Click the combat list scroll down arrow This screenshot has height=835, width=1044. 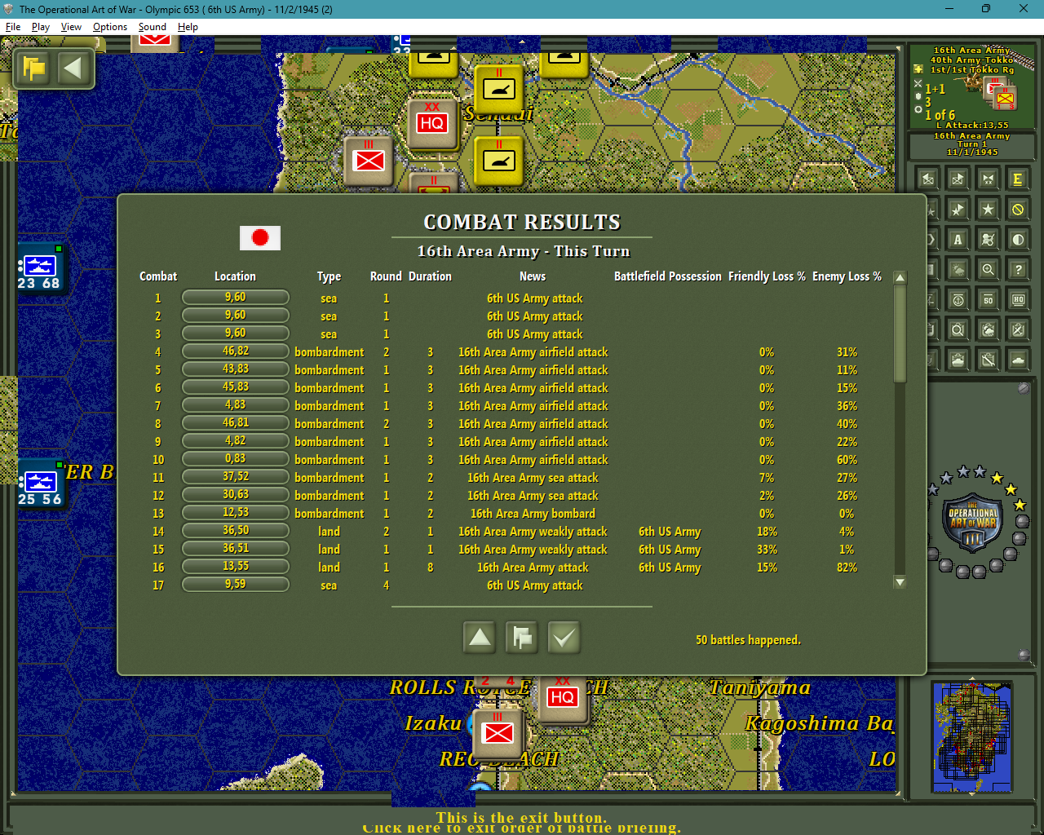(900, 582)
